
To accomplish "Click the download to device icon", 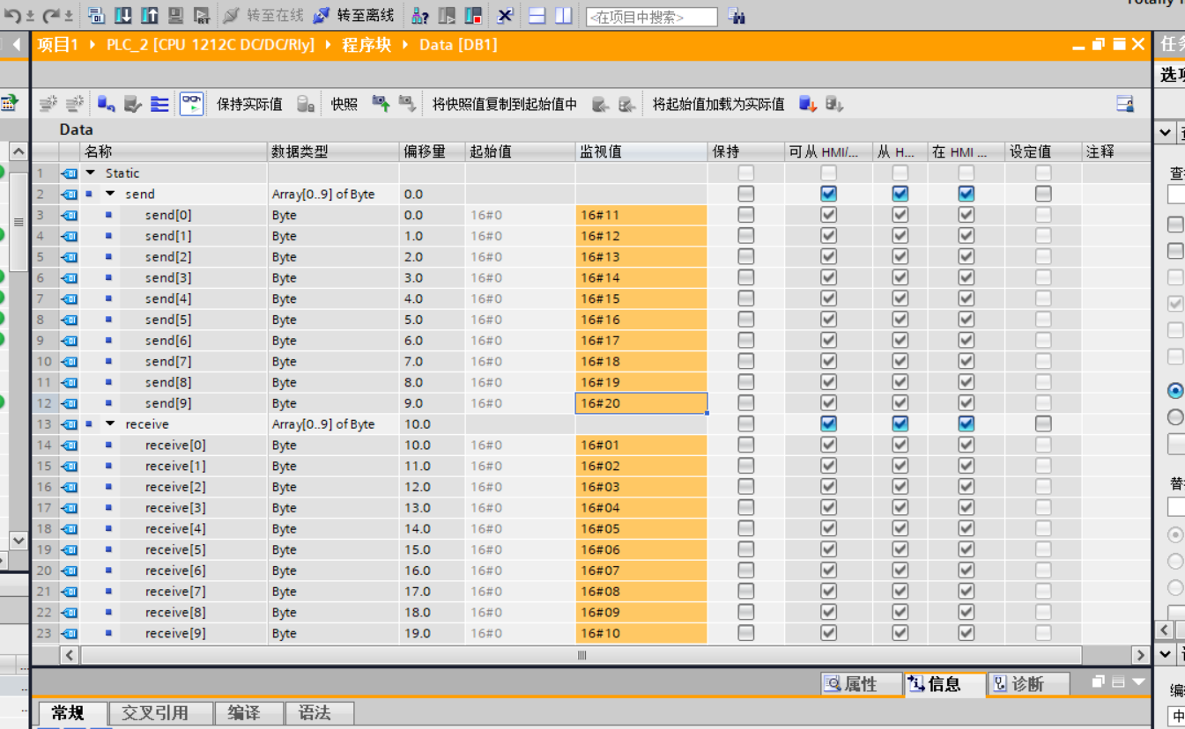I will click(x=123, y=16).
